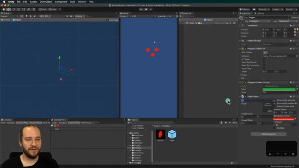The height and width of the screenshot is (168, 299).
Task: Toggle Show in Game View checkbox
Action: click(275, 106)
